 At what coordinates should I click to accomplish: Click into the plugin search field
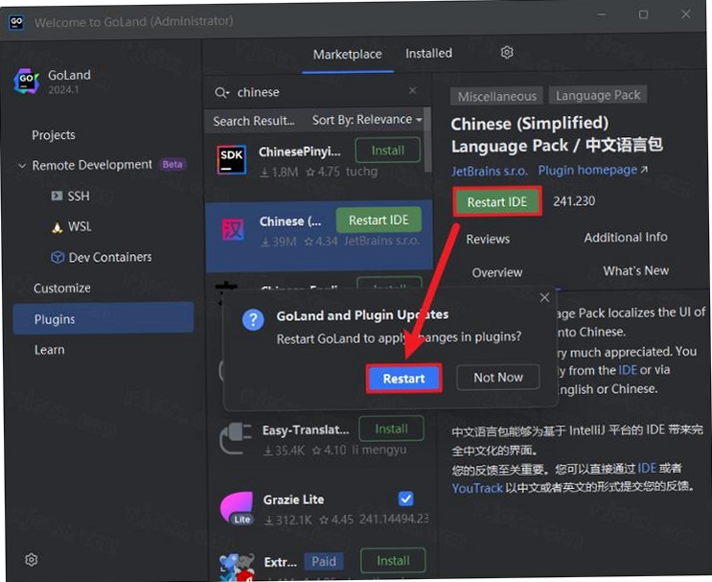pos(318,92)
